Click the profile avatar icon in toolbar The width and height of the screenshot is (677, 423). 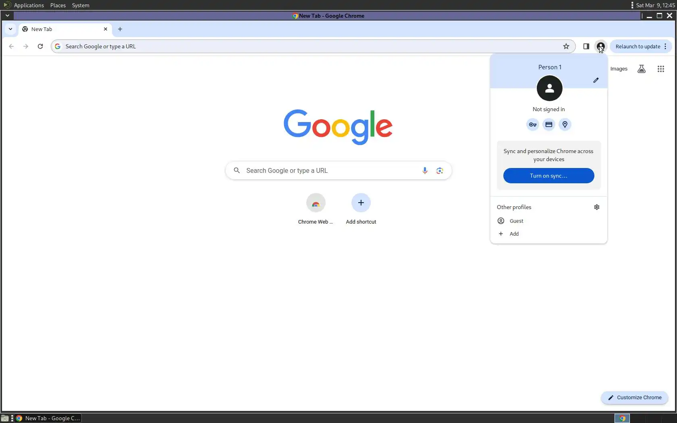point(601,46)
